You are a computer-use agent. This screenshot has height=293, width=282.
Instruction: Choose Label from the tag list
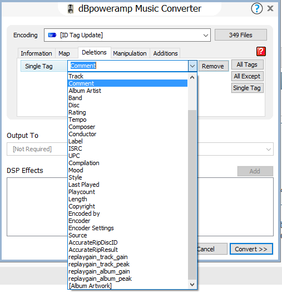click(x=127, y=141)
